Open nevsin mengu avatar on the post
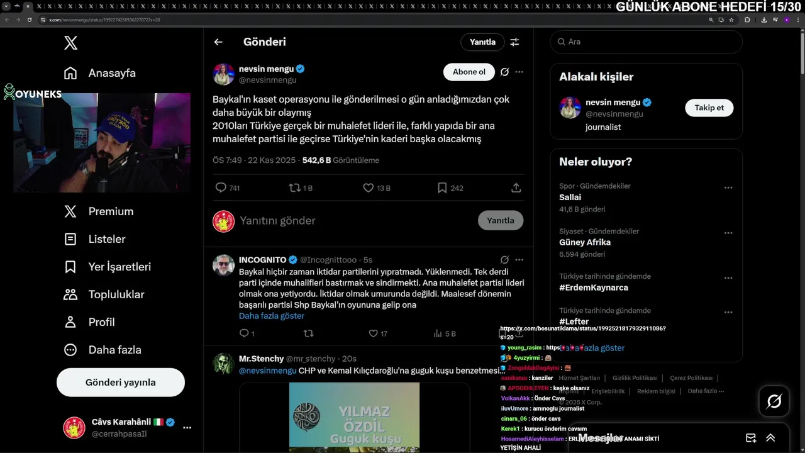The width and height of the screenshot is (805, 453). 223,74
